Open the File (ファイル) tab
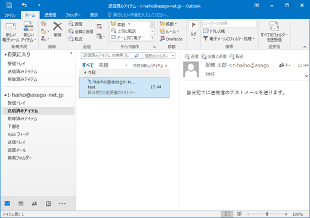This screenshot has height=218, width=310. tap(10, 15)
